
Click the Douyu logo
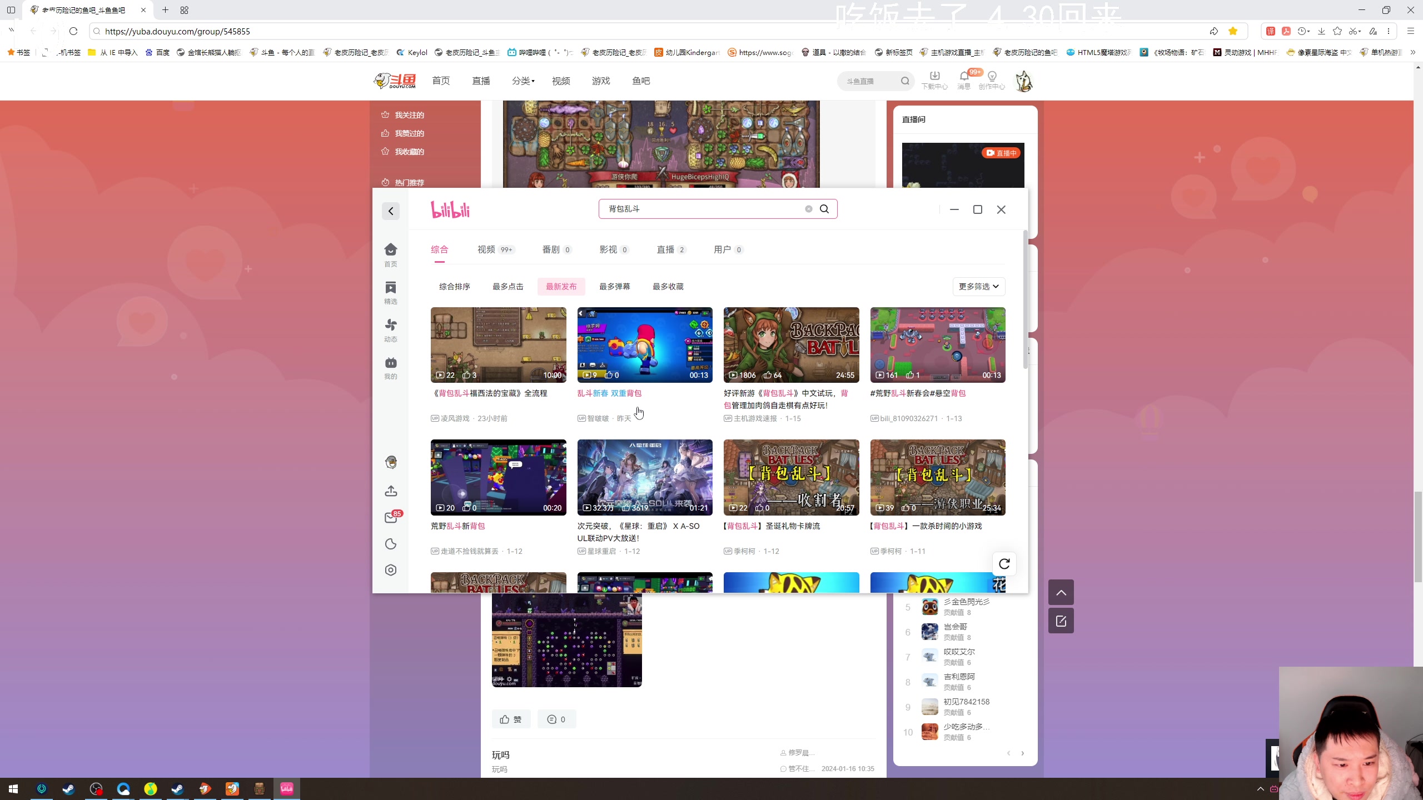point(395,81)
